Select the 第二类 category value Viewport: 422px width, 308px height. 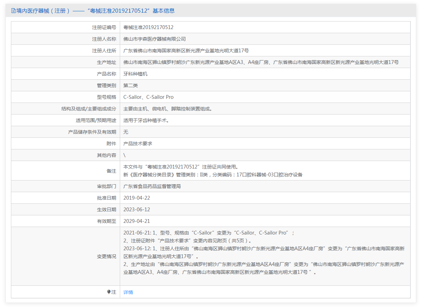click(x=131, y=85)
